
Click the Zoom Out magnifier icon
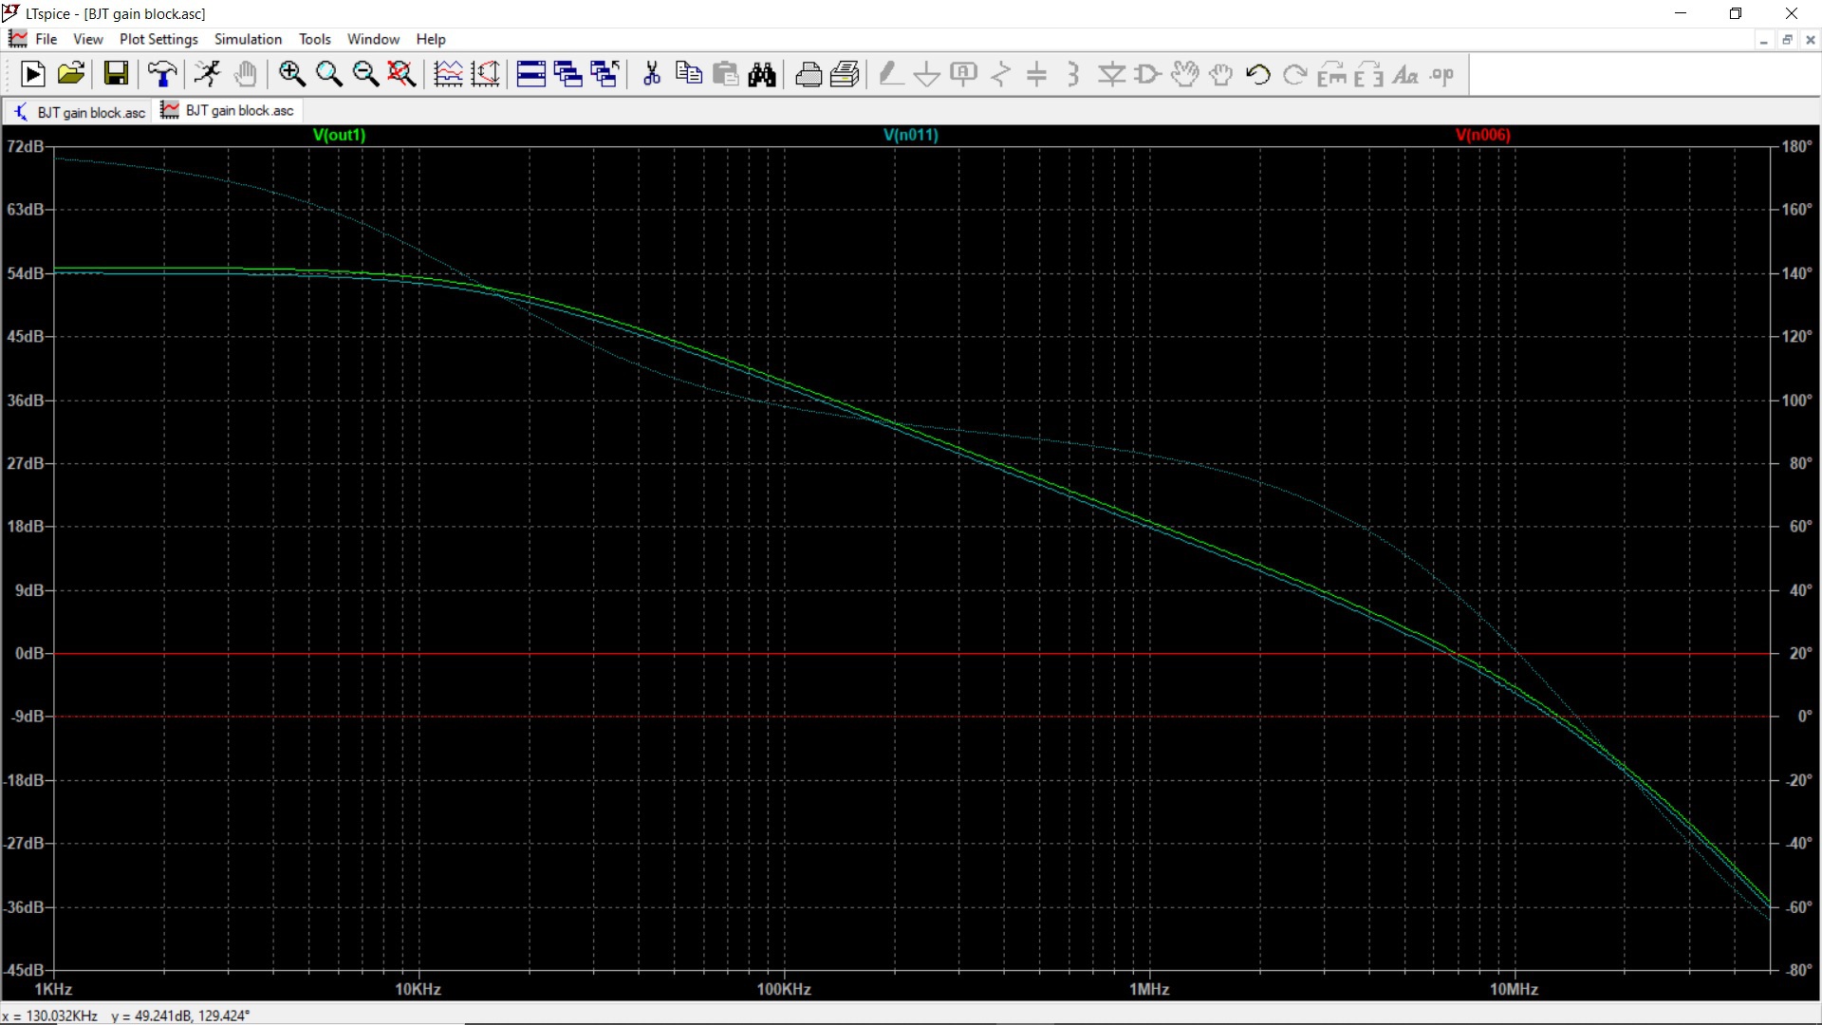pos(365,74)
